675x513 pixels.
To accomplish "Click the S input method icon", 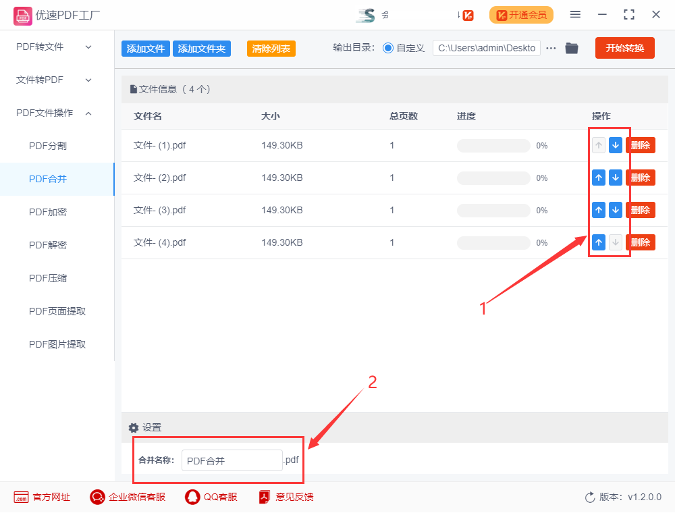I will point(367,16).
